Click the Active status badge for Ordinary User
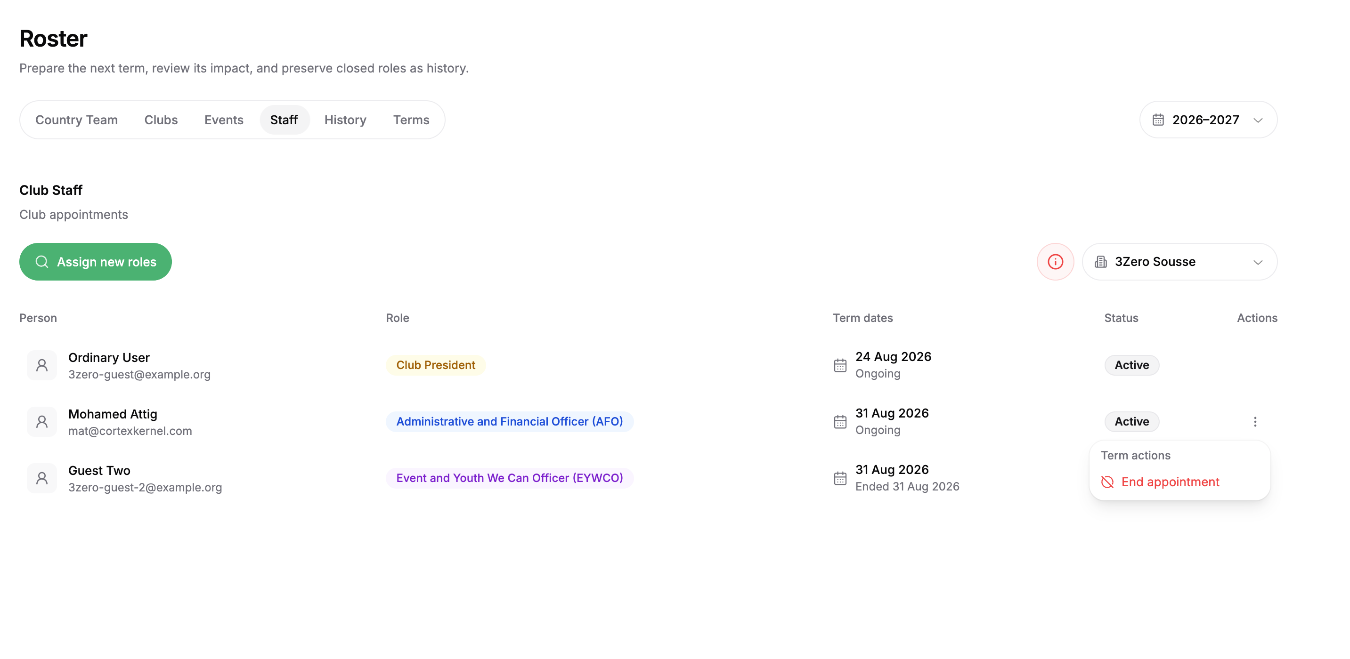Screen dimensions: 1350x659 click(1131, 365)
